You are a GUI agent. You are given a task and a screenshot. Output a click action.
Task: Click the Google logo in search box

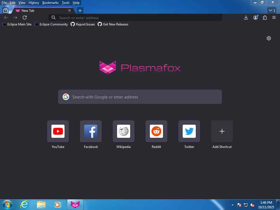66,97
